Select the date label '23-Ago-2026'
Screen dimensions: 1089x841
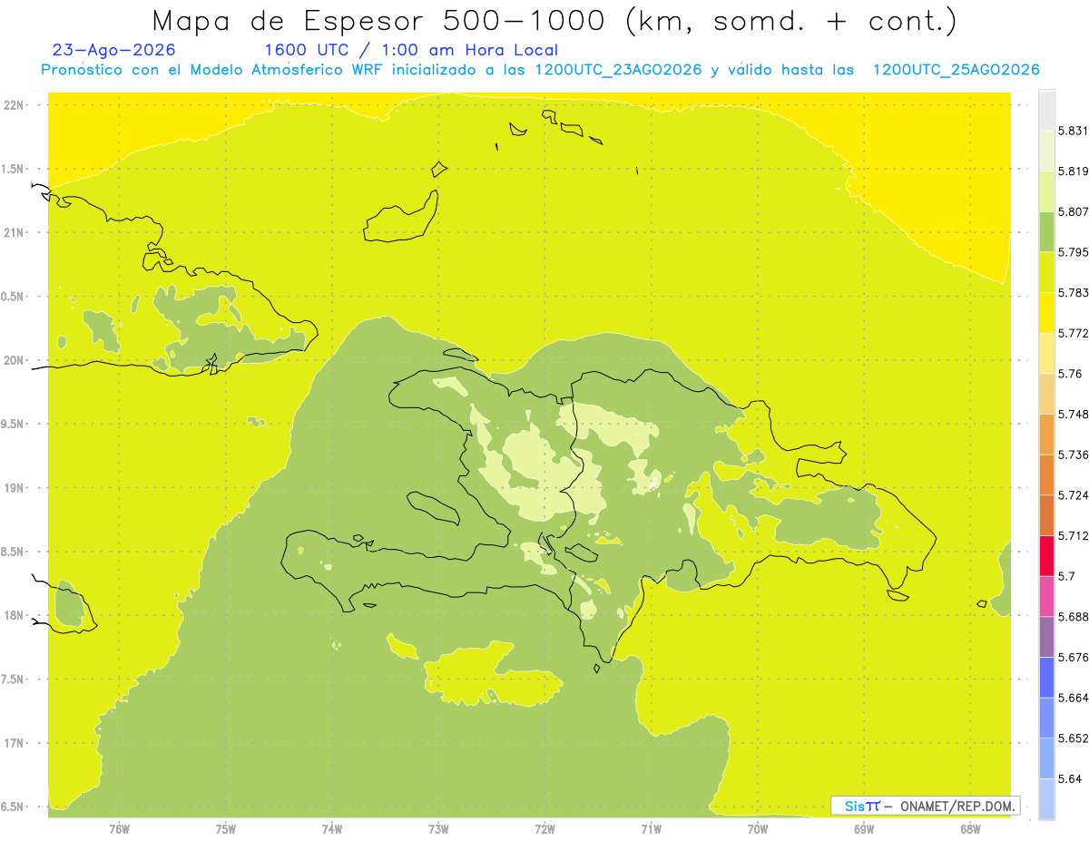(x=114, y=50)
